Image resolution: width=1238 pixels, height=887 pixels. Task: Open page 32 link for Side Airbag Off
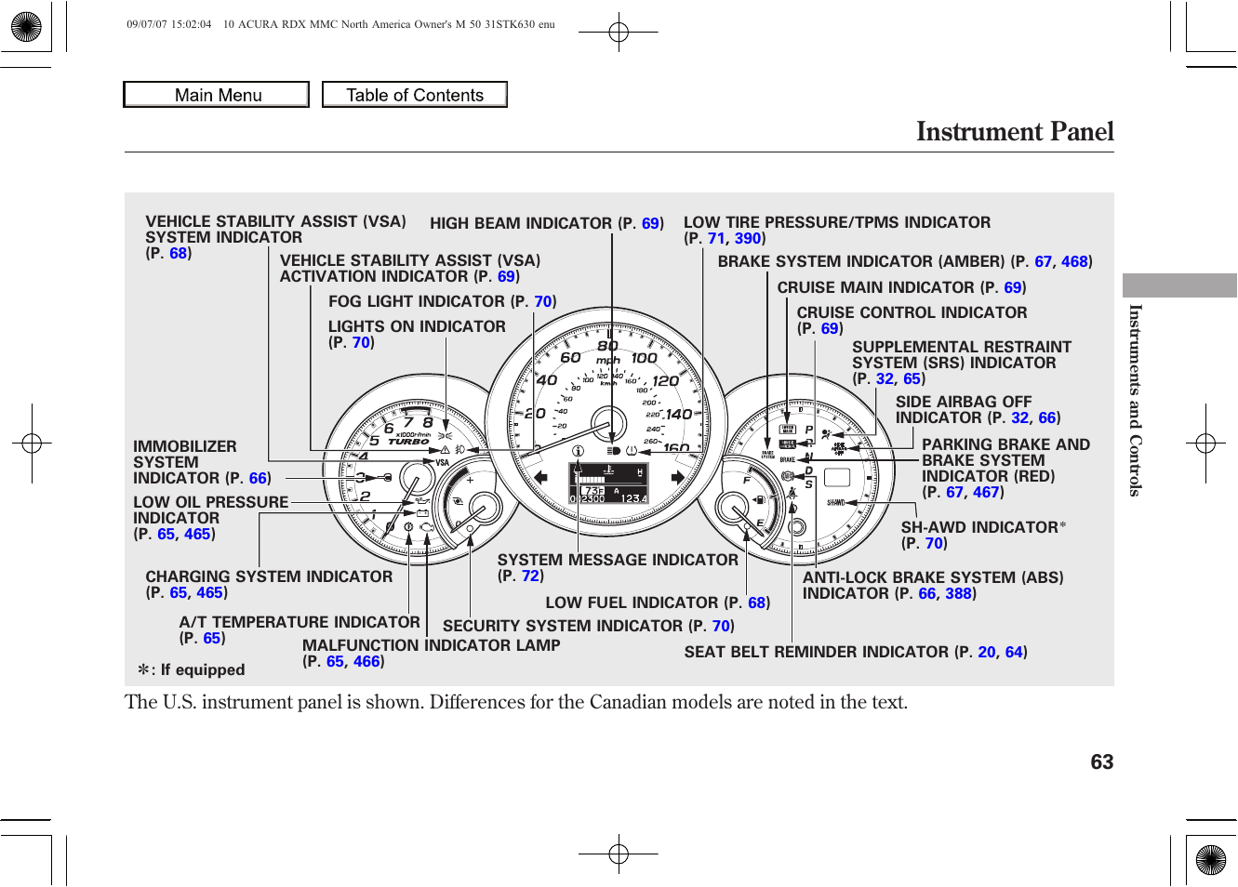click(x=1020, y=417)
